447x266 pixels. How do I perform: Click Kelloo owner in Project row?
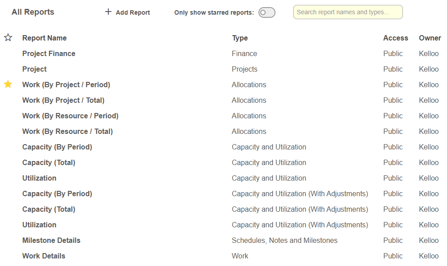pyautogui.click(x=429, y=69)
